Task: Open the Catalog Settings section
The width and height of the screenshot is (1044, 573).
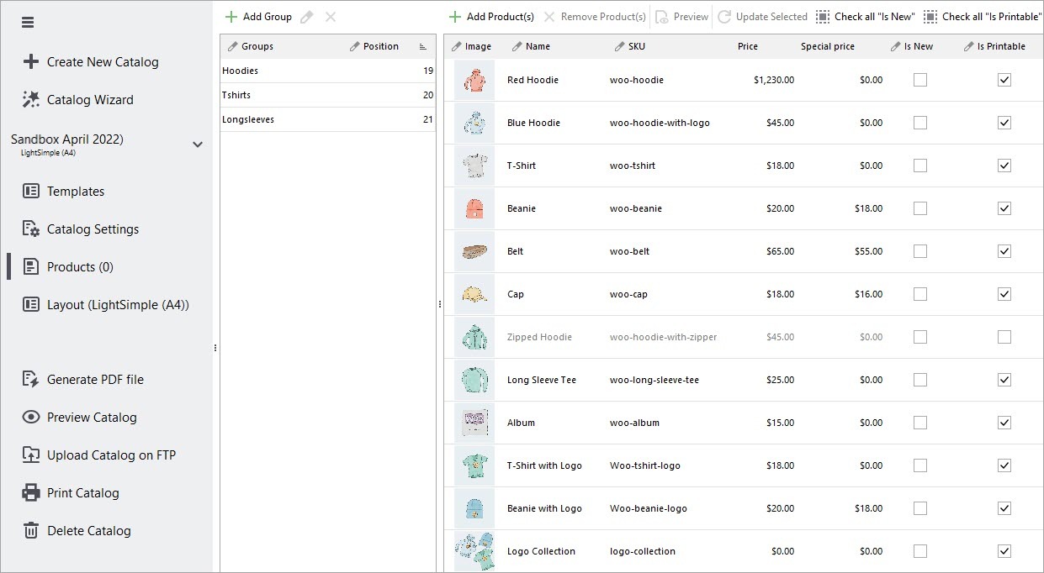Action: (93, 229)
